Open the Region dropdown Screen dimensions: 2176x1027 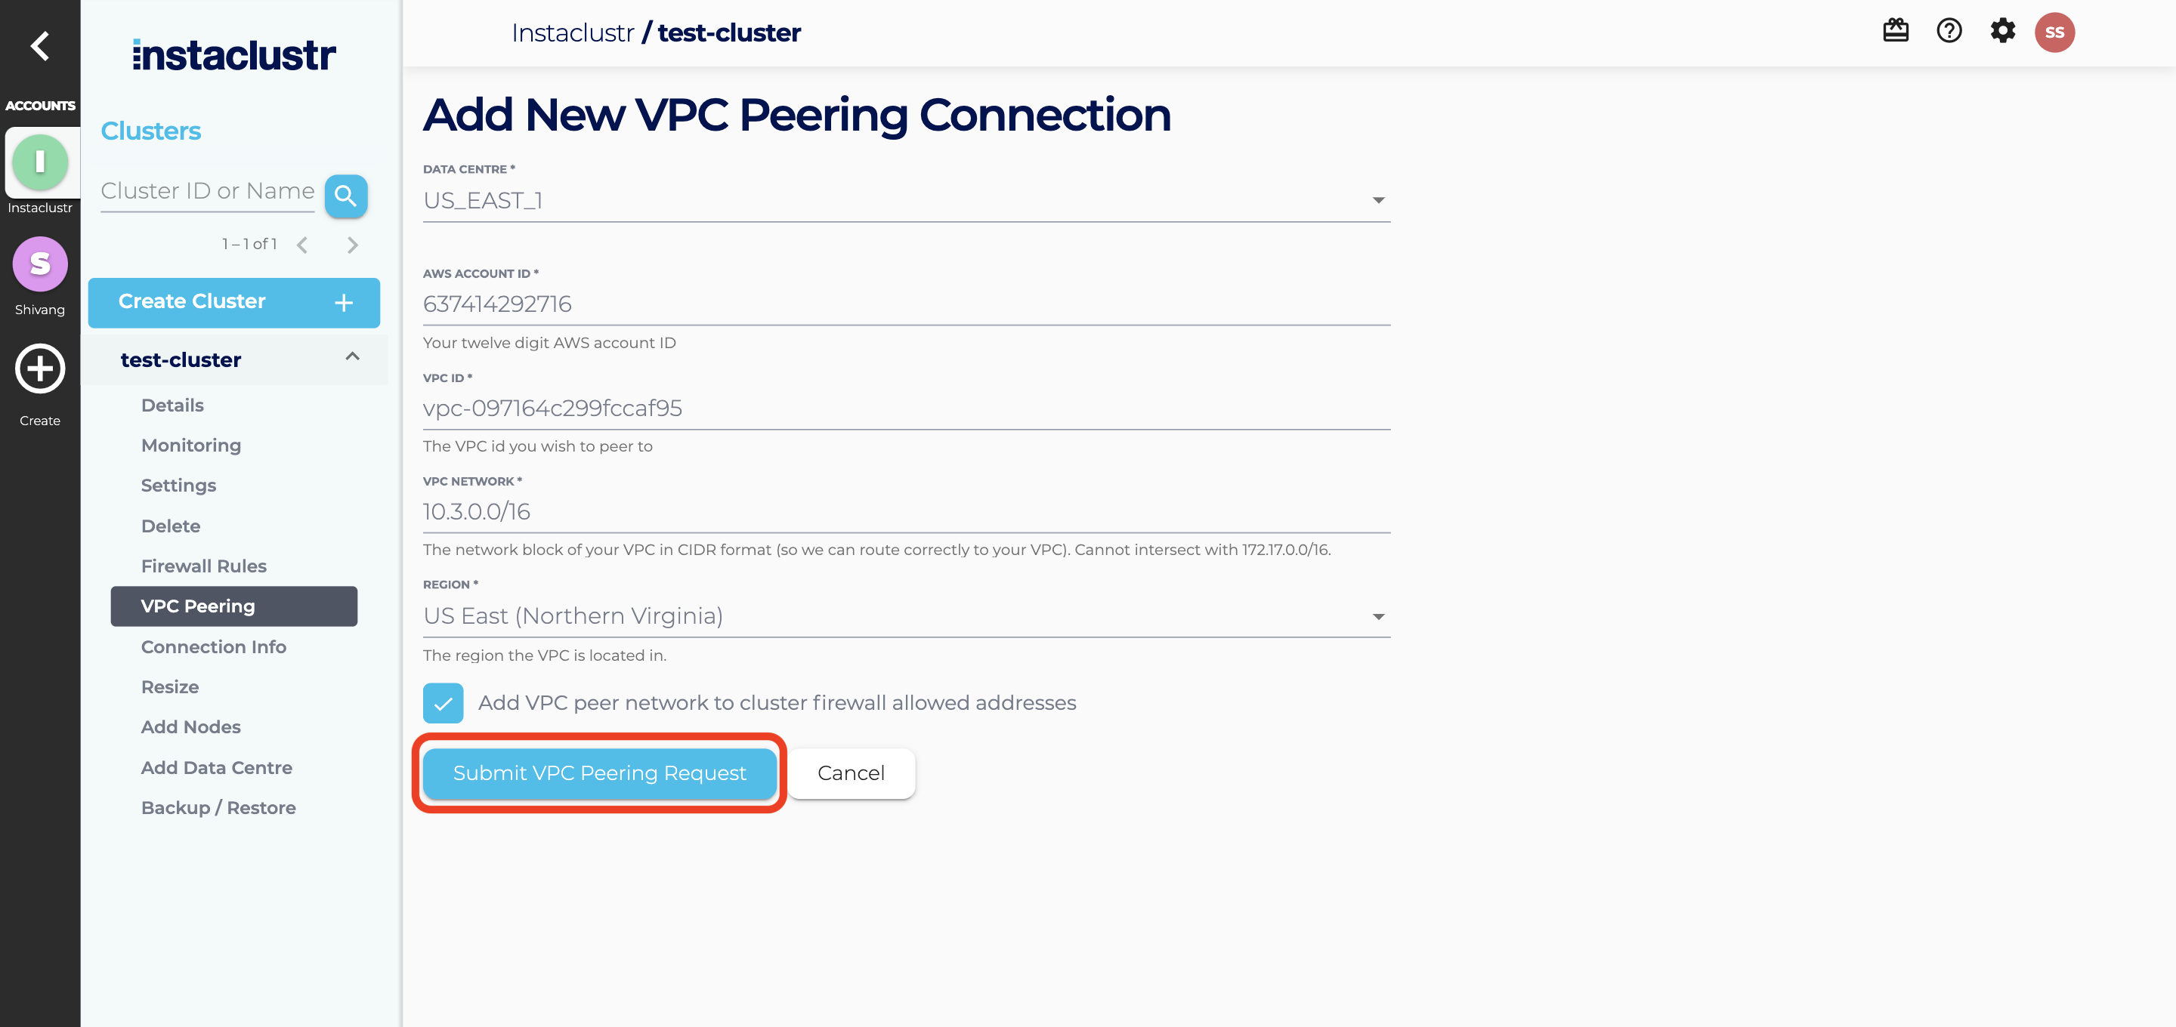(906, 616)
